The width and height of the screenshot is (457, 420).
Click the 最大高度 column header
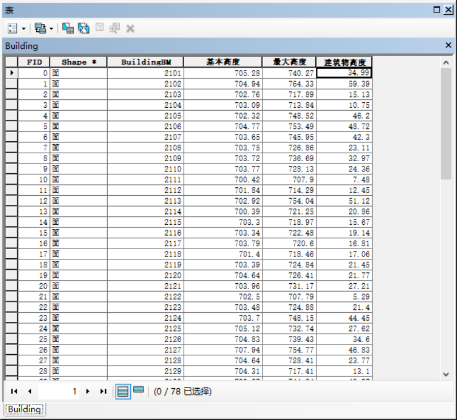tap(289, 62)
